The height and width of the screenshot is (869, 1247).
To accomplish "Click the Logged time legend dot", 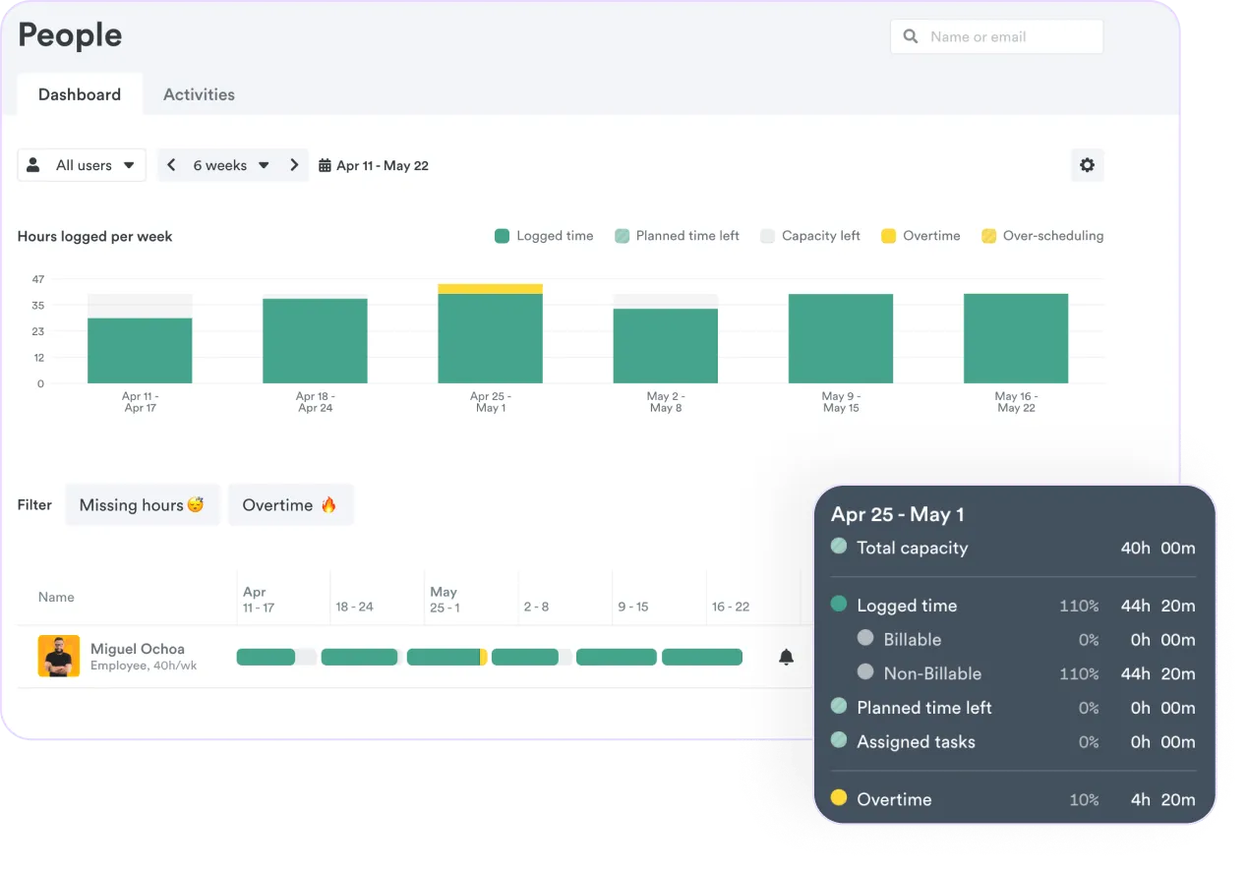I will tap(502, 236).
